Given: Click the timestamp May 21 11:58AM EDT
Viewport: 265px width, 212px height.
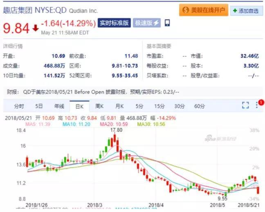Looking at the screenshot, I should [65, 33].
